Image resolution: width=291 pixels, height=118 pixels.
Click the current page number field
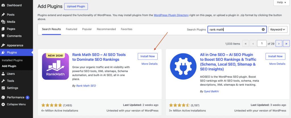(262, 44)
